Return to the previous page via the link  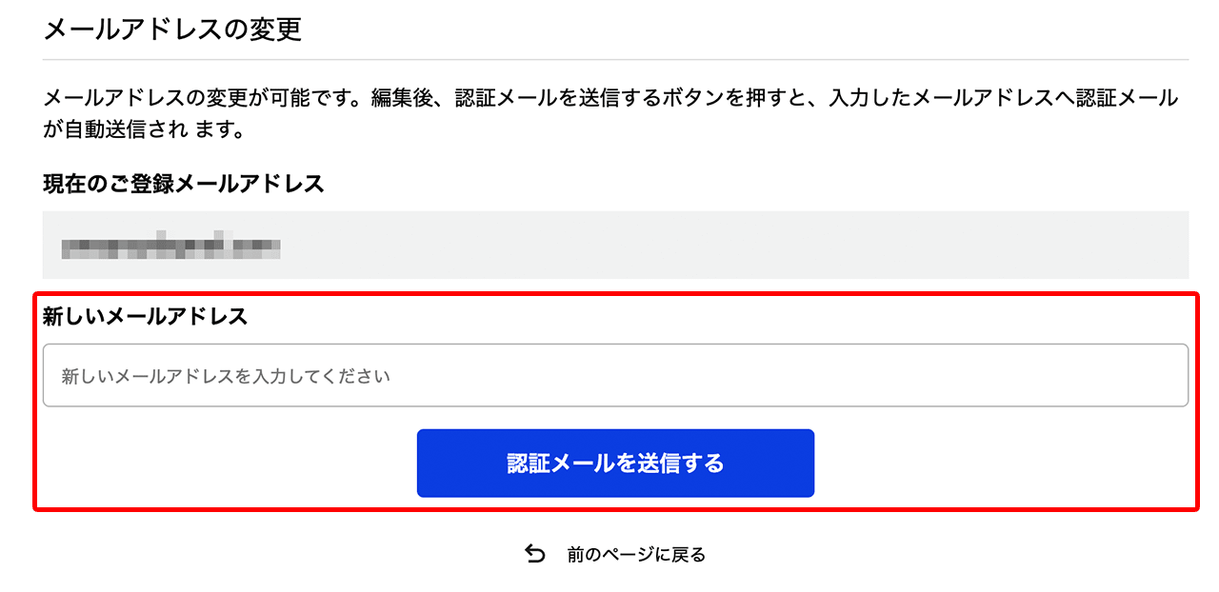click(635, 552)
